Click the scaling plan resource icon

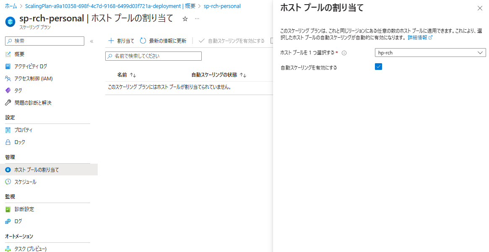click(10, 22)
